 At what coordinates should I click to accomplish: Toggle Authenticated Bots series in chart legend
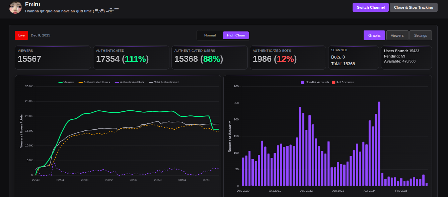132,82
